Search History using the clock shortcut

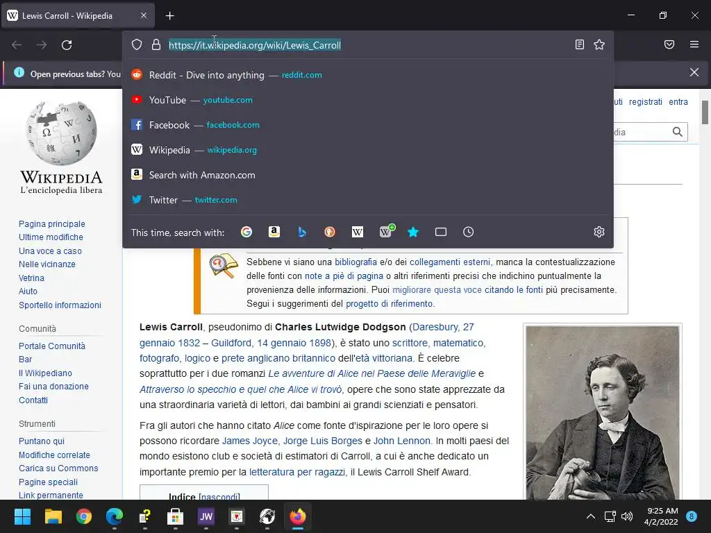pos(469,232)
